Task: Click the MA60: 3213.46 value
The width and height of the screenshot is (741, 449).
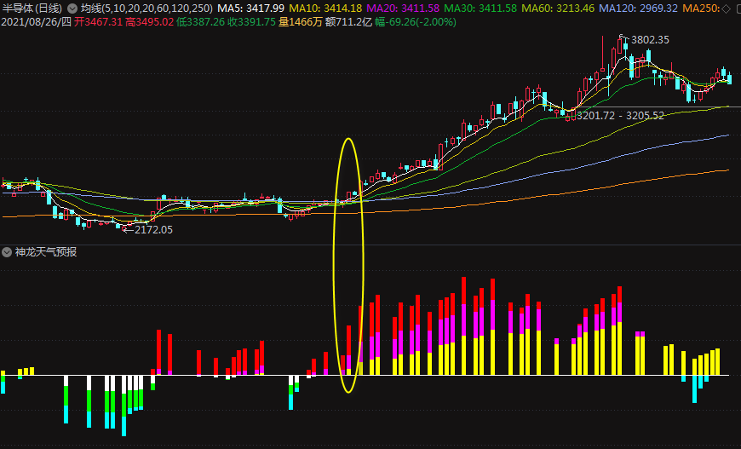Action: [x=558, y=9]
